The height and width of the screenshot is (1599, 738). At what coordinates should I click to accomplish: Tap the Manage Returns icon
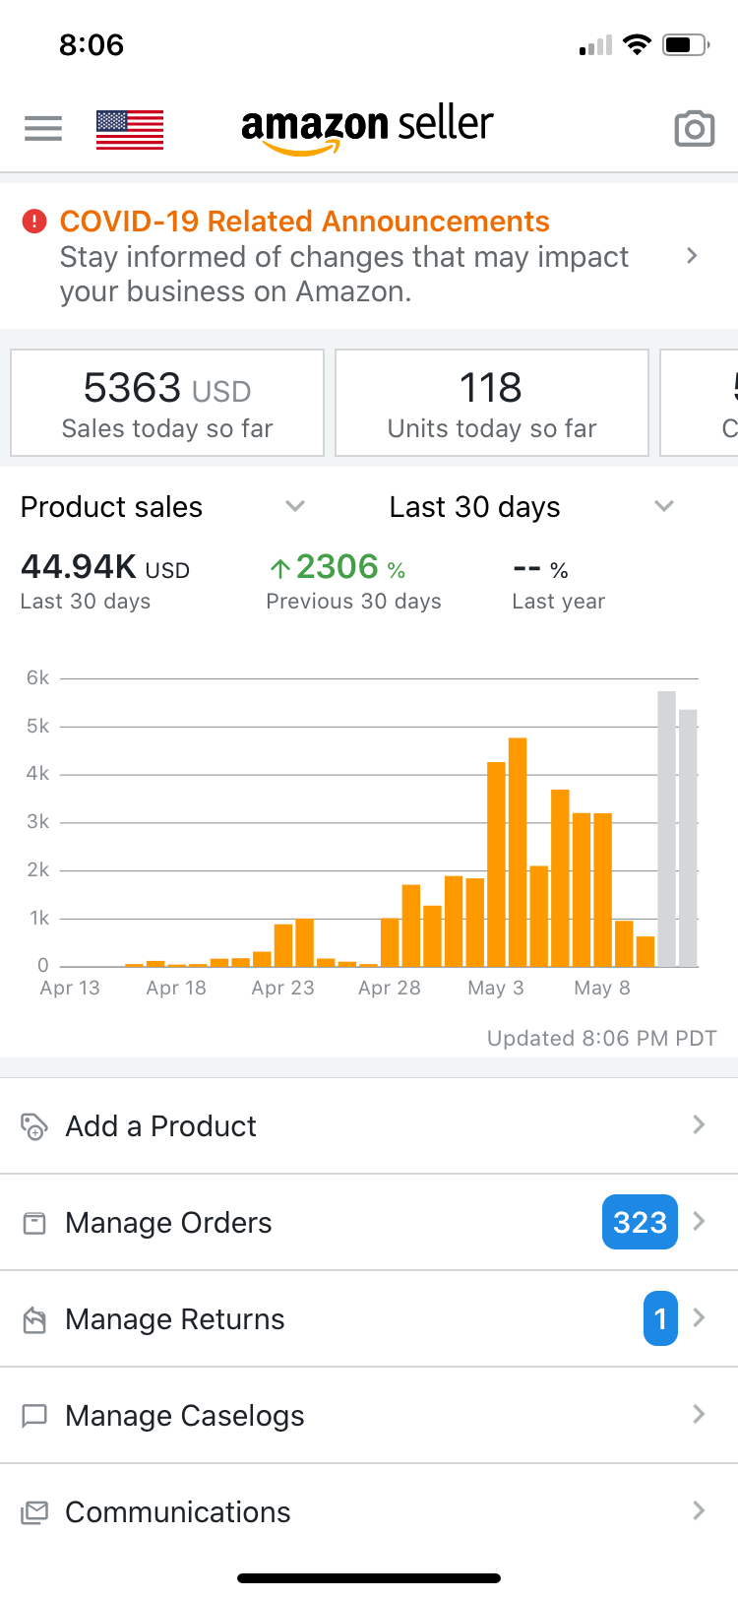click(x=34, y=1319)
